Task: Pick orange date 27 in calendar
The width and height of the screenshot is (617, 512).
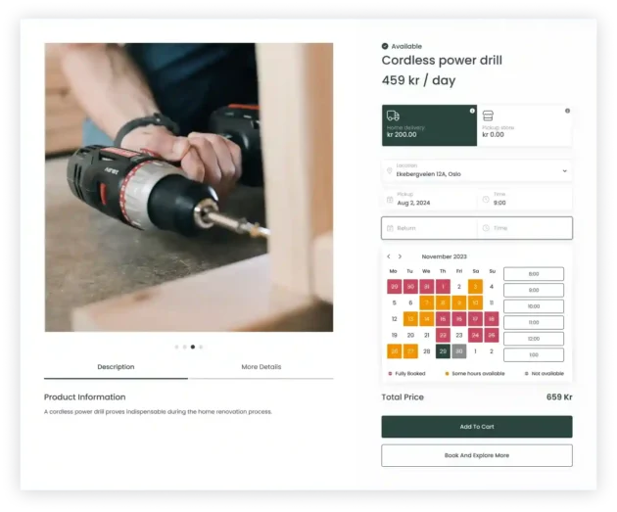Action: pyautogui.click(x=410, y=351)
